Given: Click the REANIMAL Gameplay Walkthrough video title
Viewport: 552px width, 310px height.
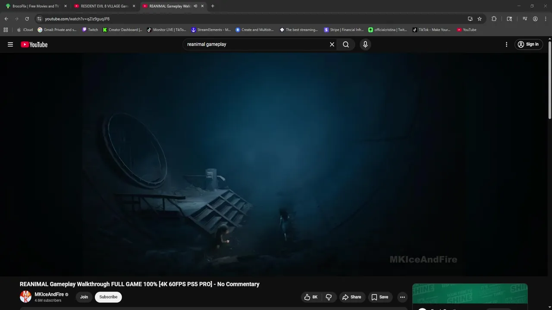Looking at the screenshot, I should pyautogui.click(x=140, y=284).
